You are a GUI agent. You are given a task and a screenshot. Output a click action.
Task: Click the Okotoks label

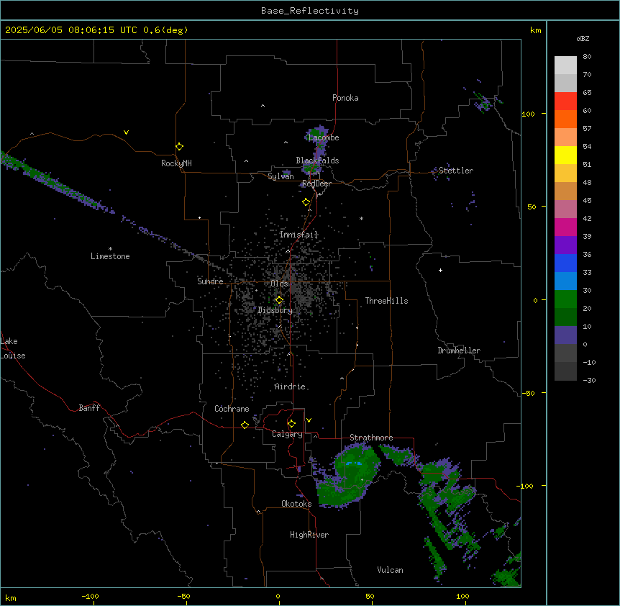pos(296,504)
